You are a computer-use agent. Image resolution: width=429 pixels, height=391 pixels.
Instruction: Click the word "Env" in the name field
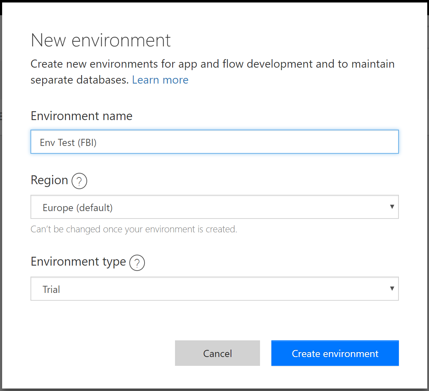pyautogui.click(x=47, y=143)
